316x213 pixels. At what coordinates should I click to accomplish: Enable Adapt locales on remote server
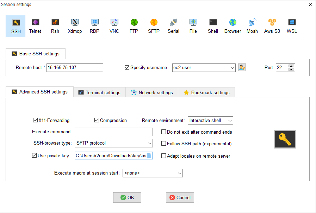(164, 156)
